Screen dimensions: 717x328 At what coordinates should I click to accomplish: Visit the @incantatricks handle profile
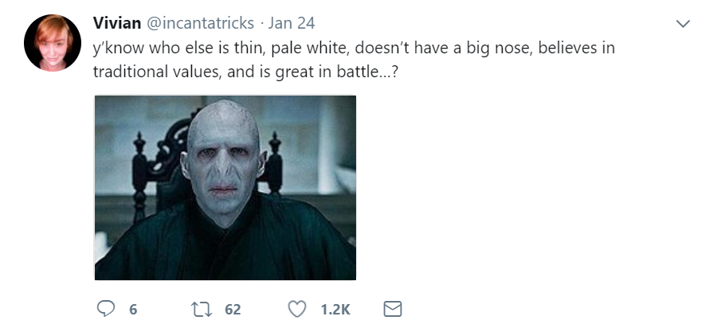(x=200, y=23)
